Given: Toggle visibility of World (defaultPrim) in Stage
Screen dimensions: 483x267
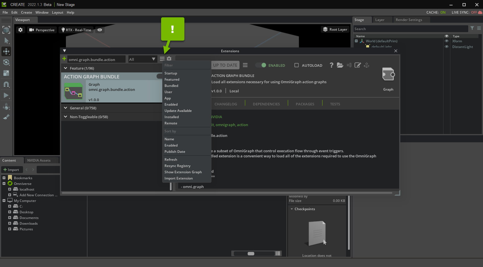Looking at the screenshot, I should click(446, 41).
